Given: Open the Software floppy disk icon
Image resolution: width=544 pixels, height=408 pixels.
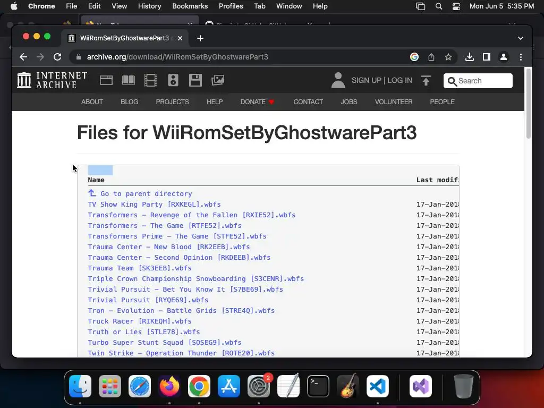Looking at the screenshot, I should [x=195, y=80].
